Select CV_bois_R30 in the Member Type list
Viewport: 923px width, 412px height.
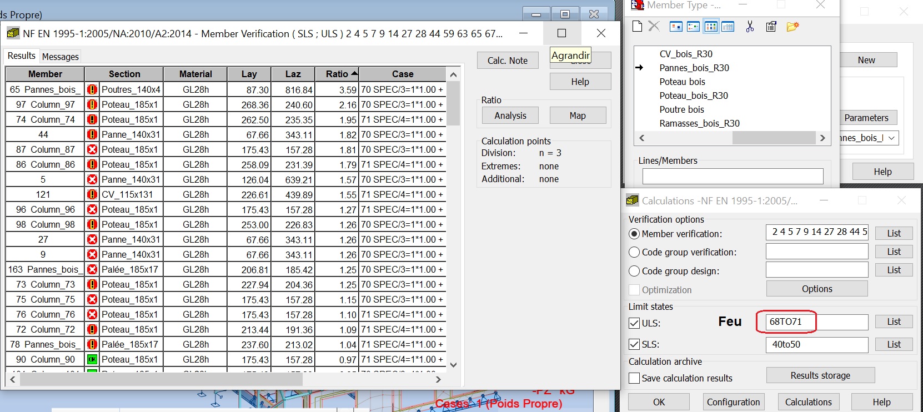coord(686,54)
